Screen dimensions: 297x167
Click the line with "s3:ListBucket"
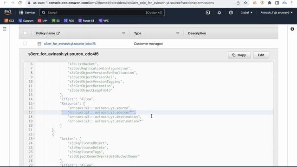83,64
